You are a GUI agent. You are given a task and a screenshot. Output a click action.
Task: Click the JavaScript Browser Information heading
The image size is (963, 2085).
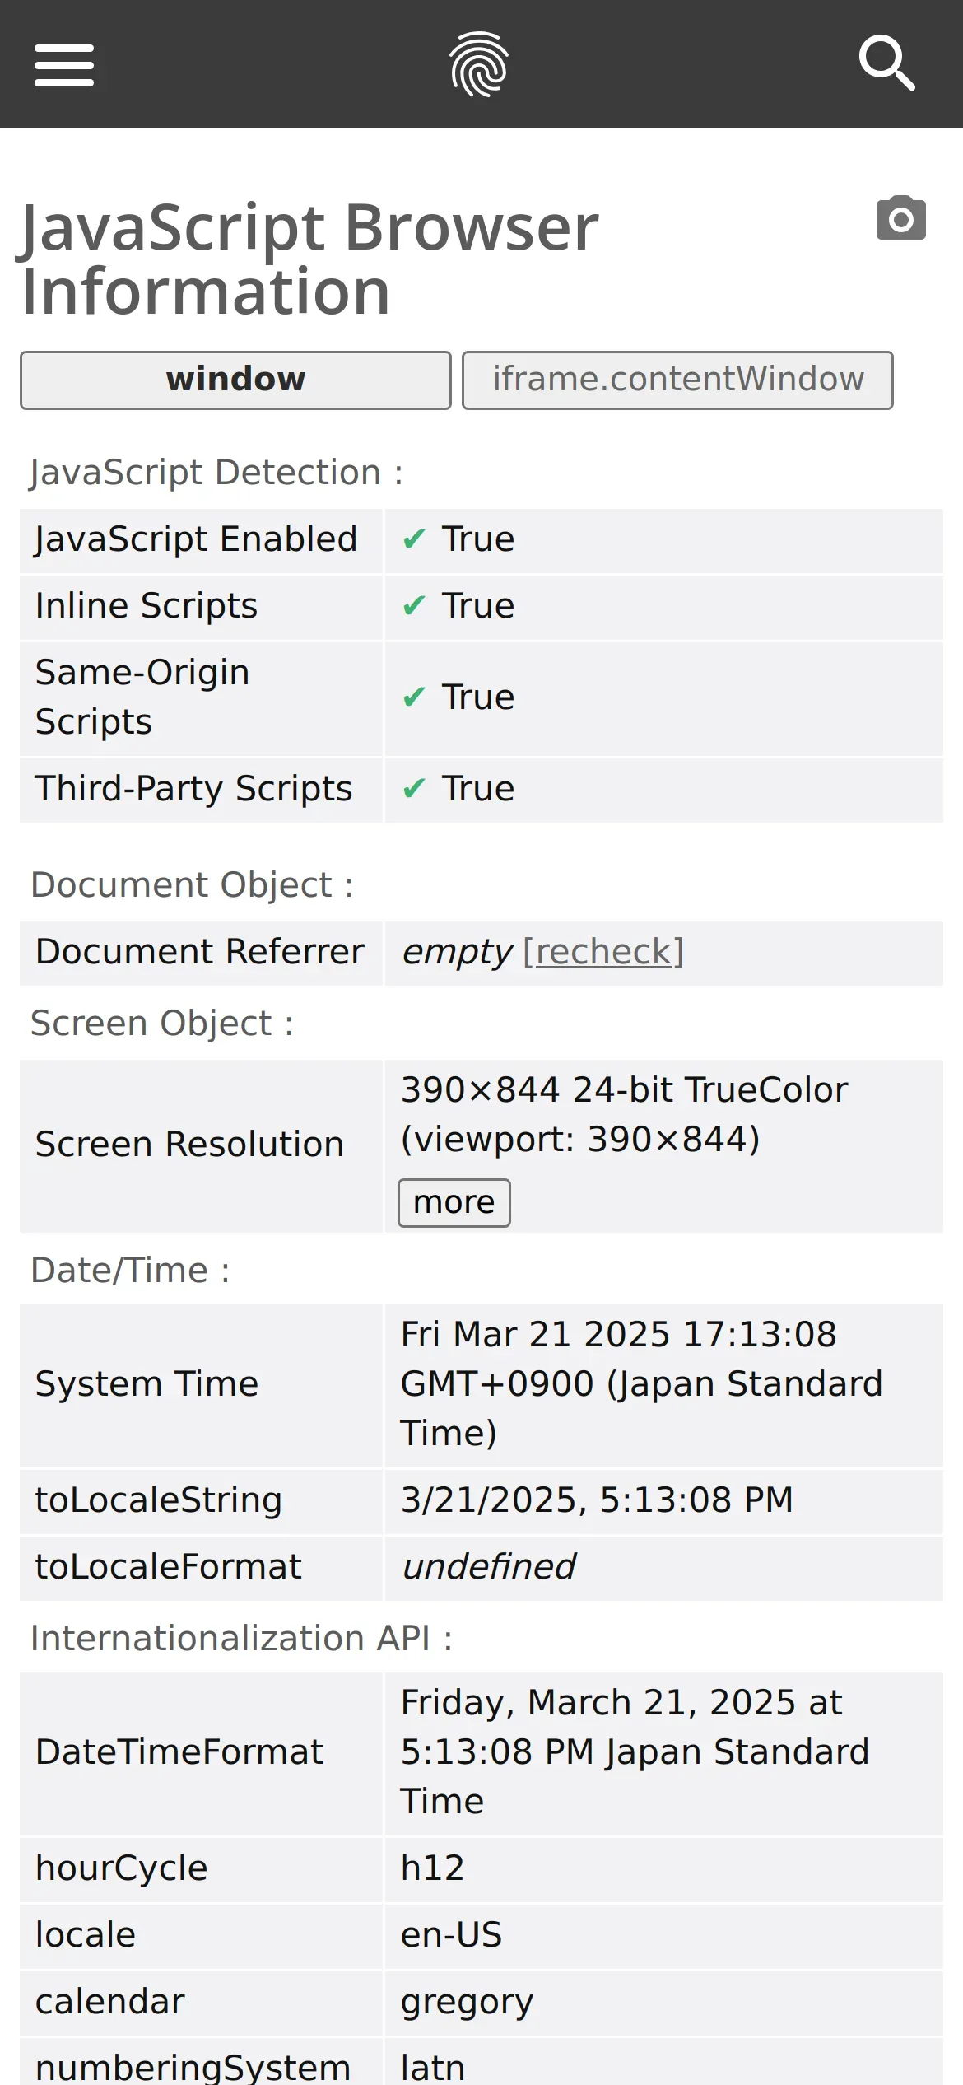pyautogui.click(x=309, y=259)
